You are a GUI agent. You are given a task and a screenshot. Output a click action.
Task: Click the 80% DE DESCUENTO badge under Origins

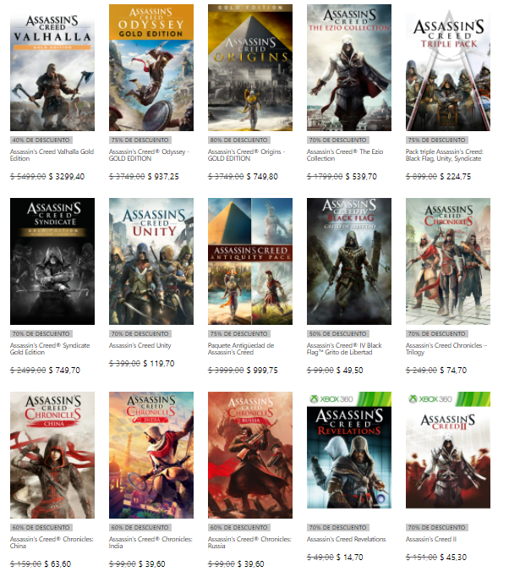click(x=239, y=140)
